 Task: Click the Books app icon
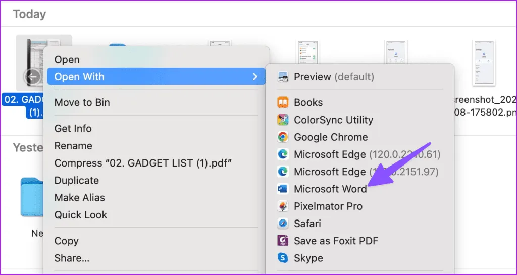coord(283,103)
